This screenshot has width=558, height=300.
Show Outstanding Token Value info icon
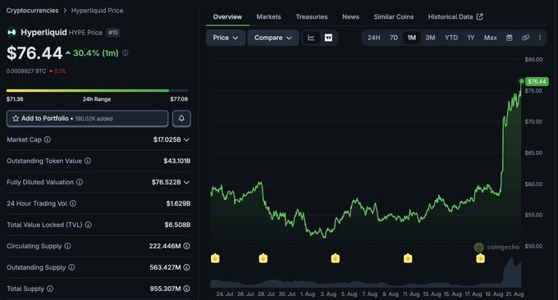[x=88, y=161]
